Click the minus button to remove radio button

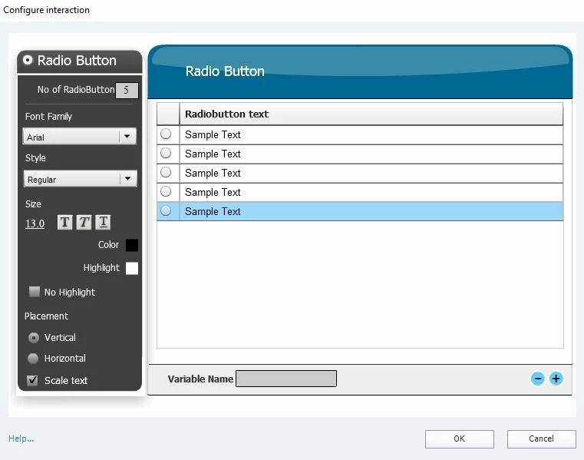(537, 379)
